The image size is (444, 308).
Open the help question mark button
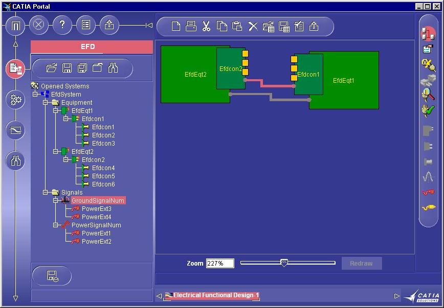tap(62, 25)
